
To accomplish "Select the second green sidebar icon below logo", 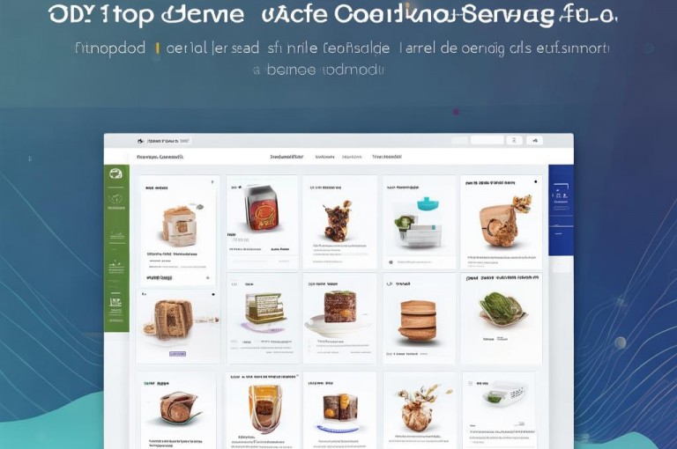I will click(115, 199).
